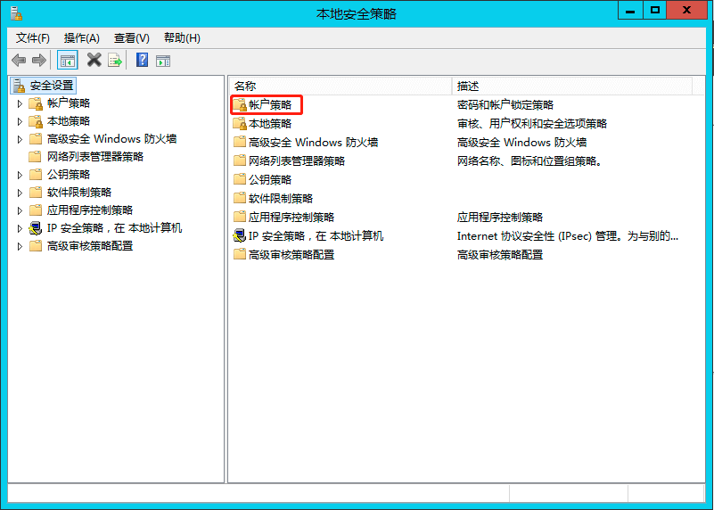Click the 安全设置 root node icon

19,86
